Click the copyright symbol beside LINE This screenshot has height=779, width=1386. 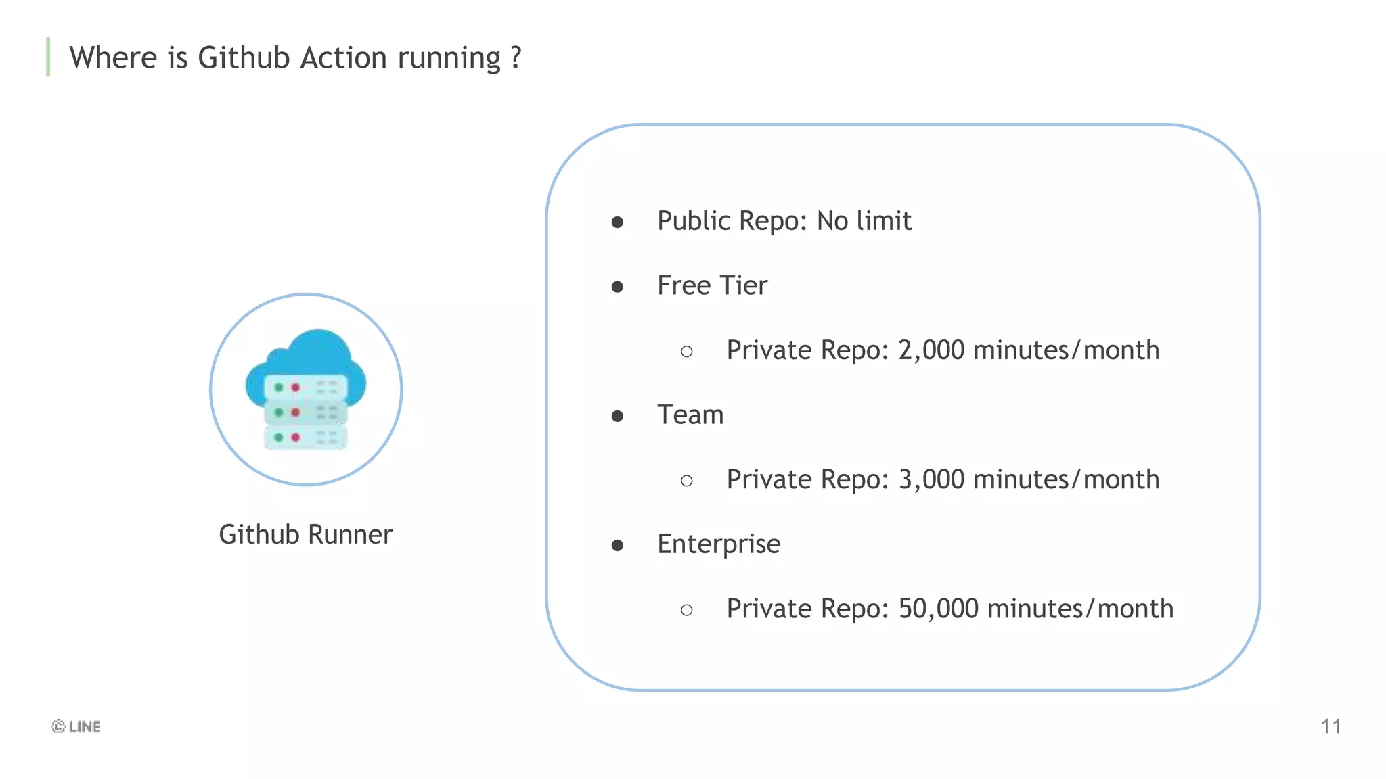coord(58,726)
